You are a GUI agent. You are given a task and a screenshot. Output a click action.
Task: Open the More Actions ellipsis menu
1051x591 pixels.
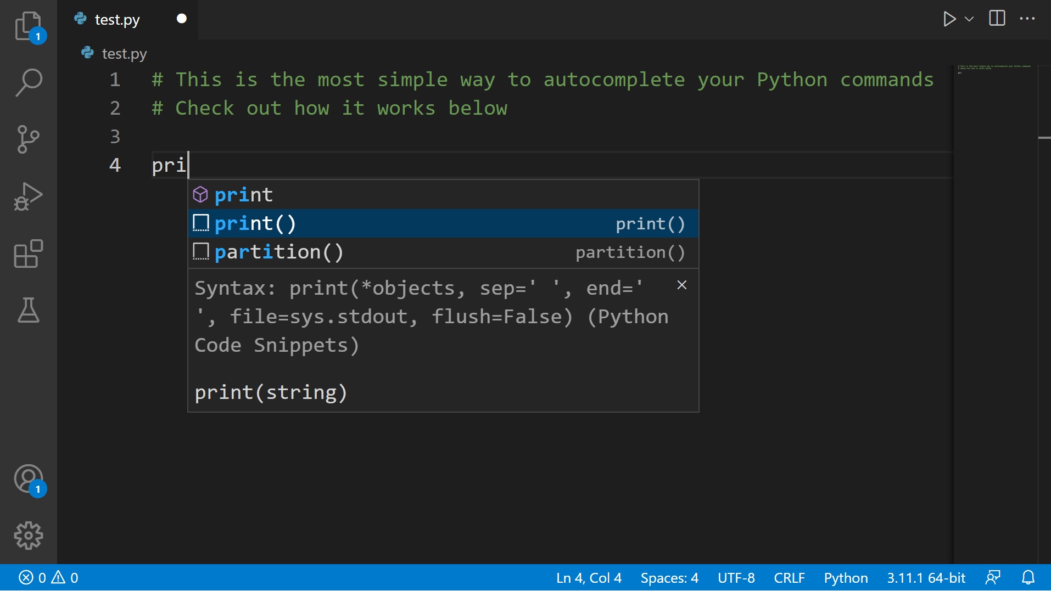1027,18
